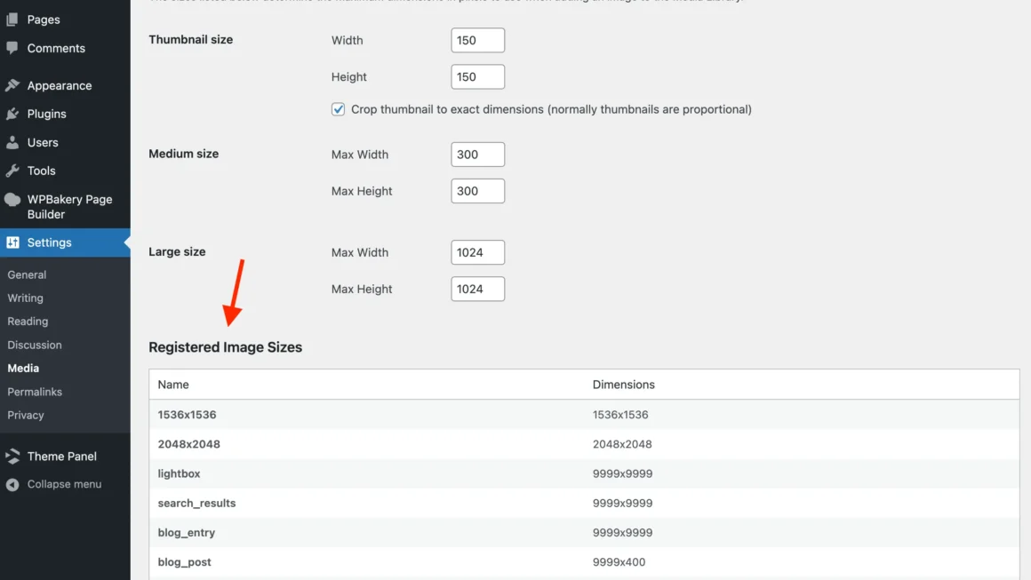
Task: Focus the Medium size Max Height field
Action: pyautogui.click(x=478, y=191)
